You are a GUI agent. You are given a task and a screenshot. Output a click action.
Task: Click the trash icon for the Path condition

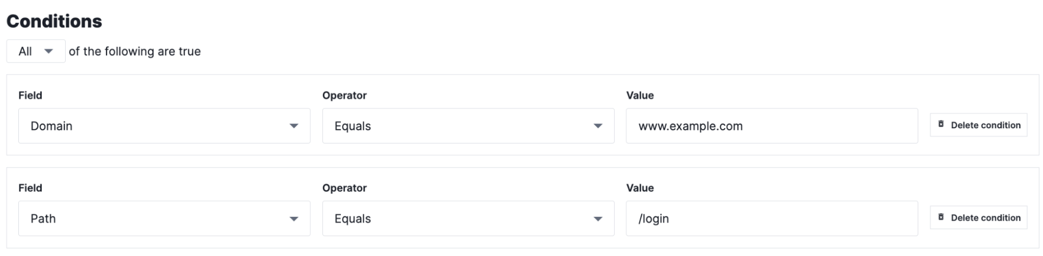tap(941, 217)
